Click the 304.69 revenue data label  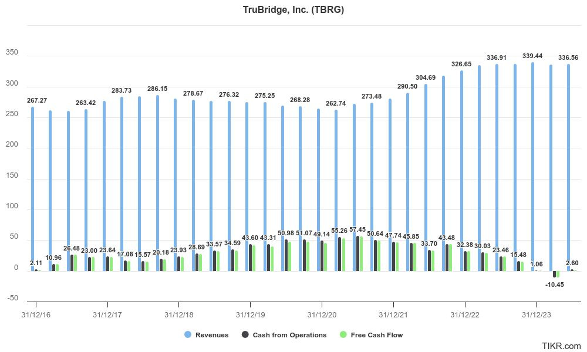pos(426,77)
